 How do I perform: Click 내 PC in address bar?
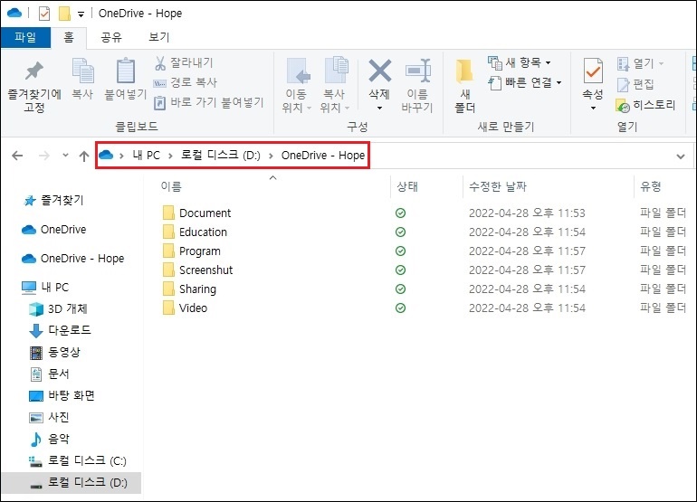tap(147, 156)
